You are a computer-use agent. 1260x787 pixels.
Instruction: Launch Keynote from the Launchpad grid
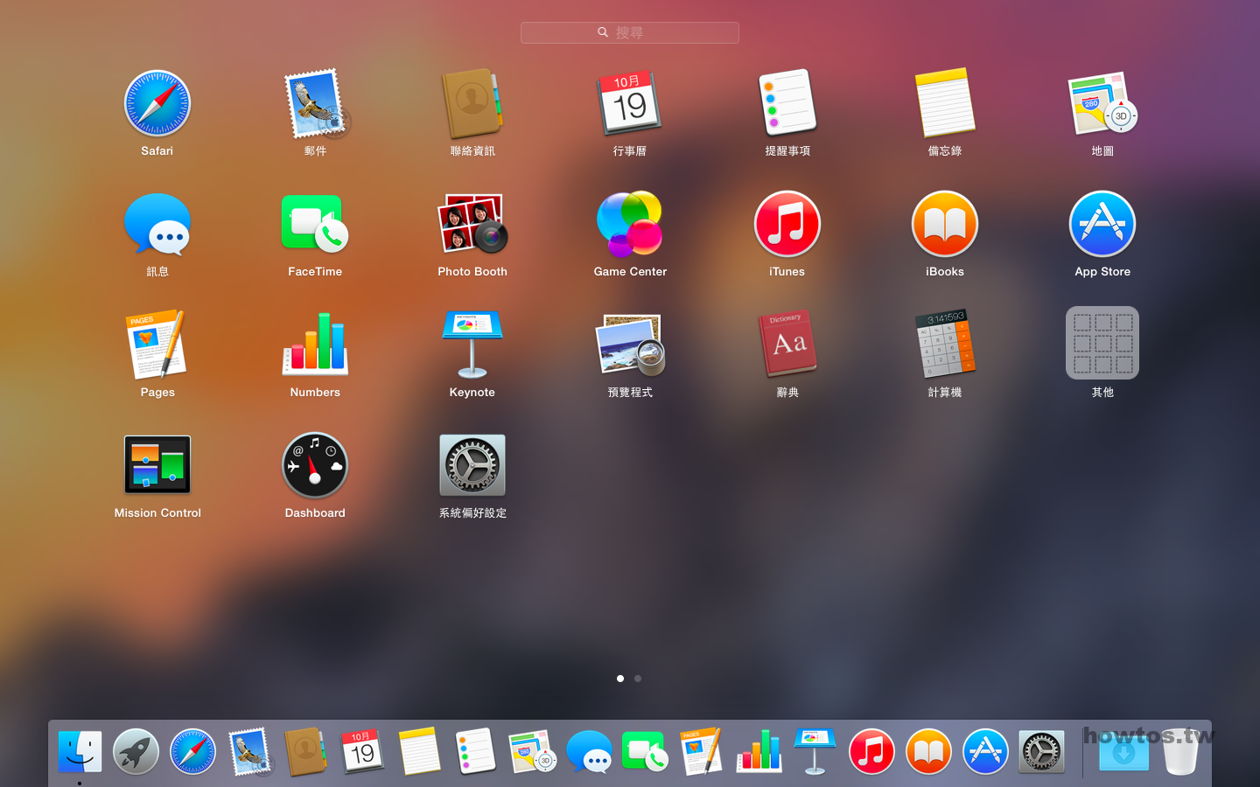coord(472,345)
